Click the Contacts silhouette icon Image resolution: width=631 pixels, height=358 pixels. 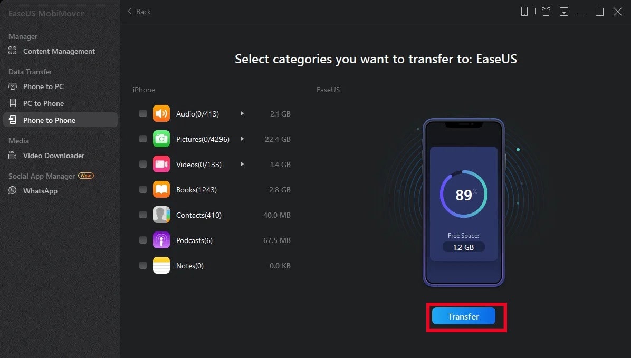(161, 215)
